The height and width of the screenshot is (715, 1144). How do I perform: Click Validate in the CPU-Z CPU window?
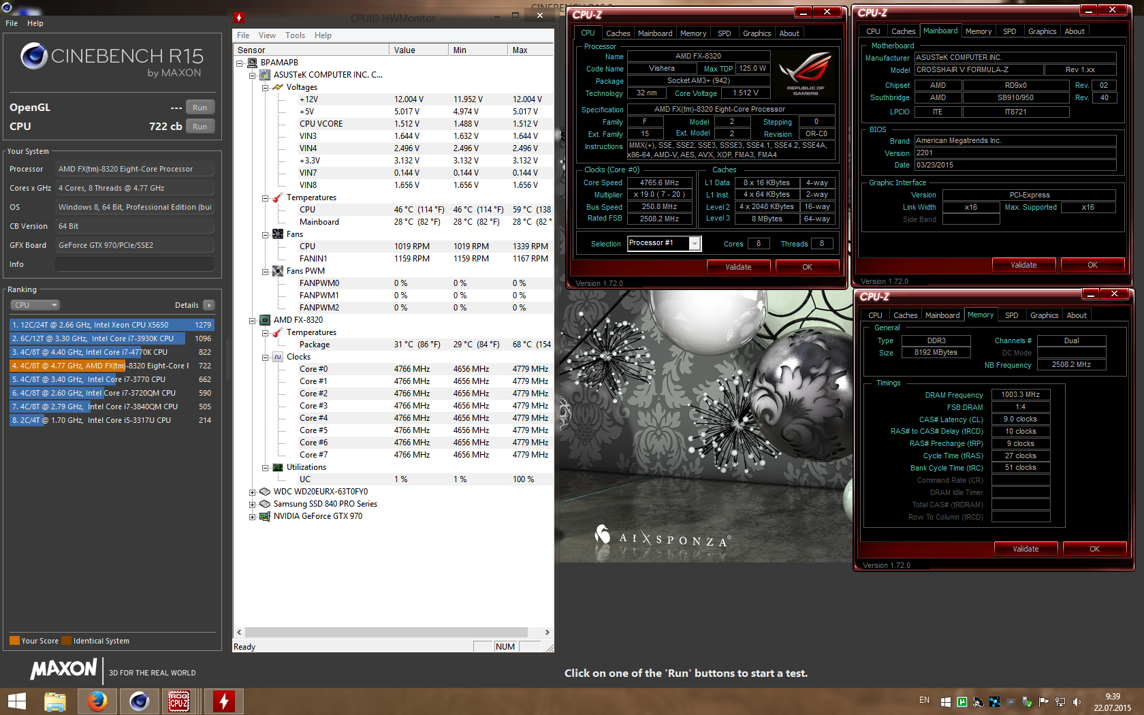[738, 267]
